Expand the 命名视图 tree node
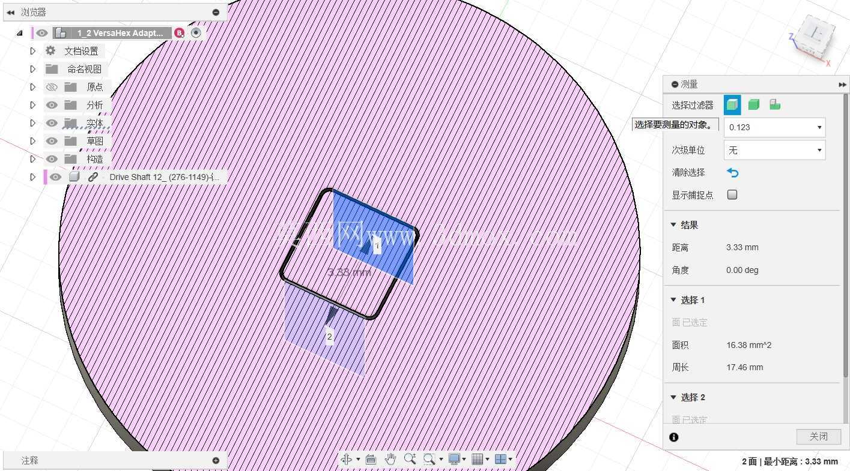Viewport: 850px width, 471px height. (x=33, y=69)
